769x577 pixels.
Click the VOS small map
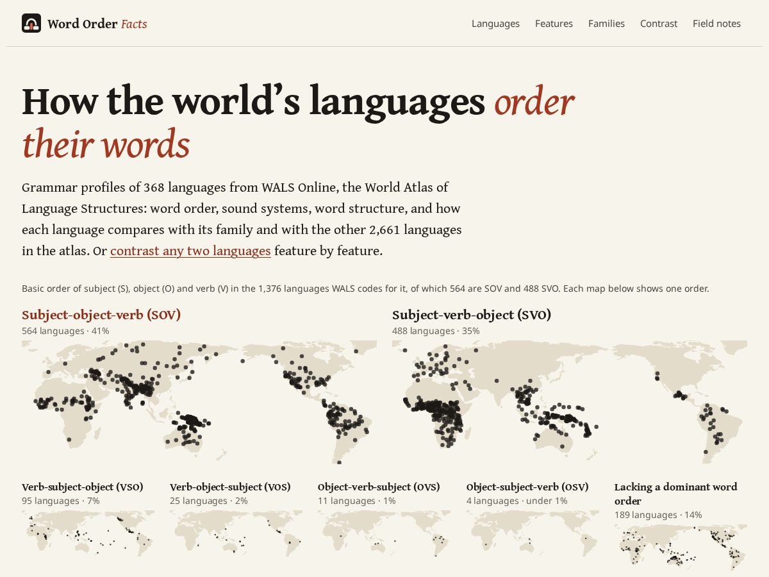pos(236,533)
